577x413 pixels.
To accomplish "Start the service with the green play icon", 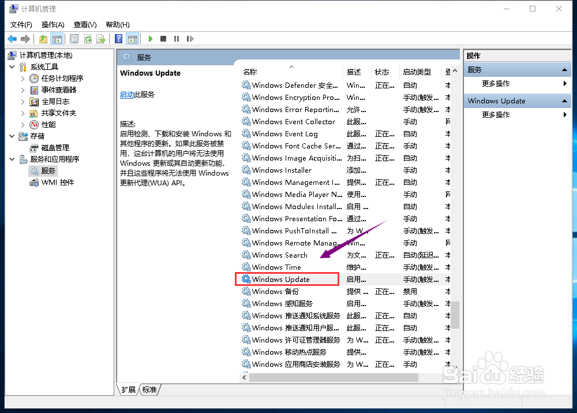I will point(150,39).
